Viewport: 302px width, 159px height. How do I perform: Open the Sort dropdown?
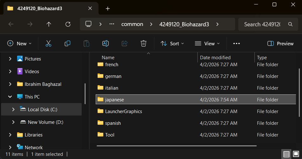[172, 43]
